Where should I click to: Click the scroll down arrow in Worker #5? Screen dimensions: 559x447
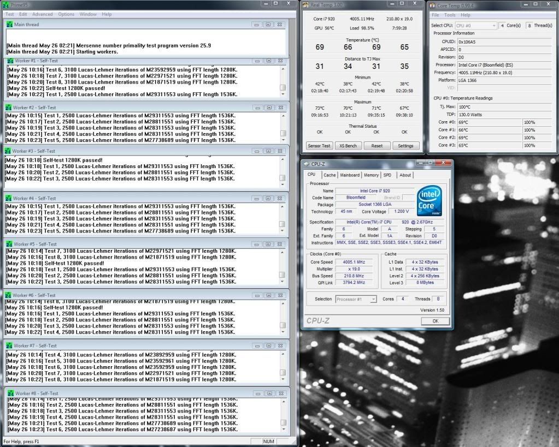[x=283, y=282]
